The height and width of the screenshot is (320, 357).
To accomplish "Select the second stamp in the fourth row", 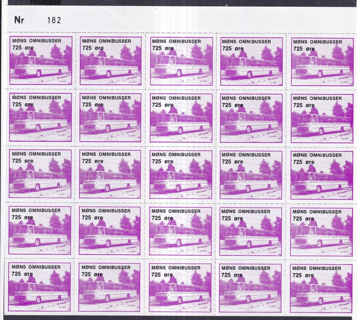I will [x=110, y=231].
